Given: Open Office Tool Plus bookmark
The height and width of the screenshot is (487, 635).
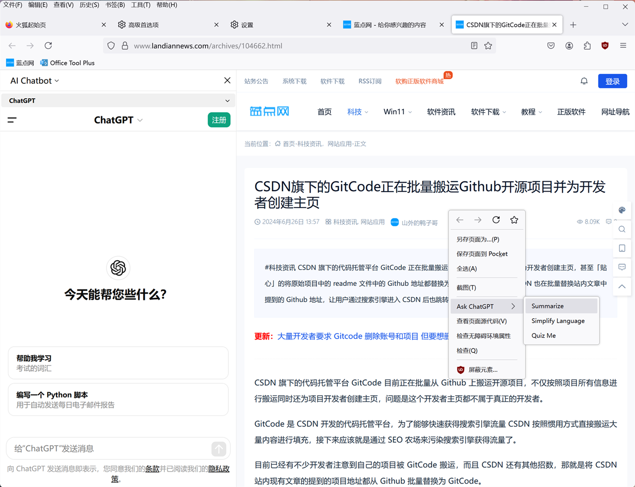Looking at the screenshot, I should click(x=67, y=63).
